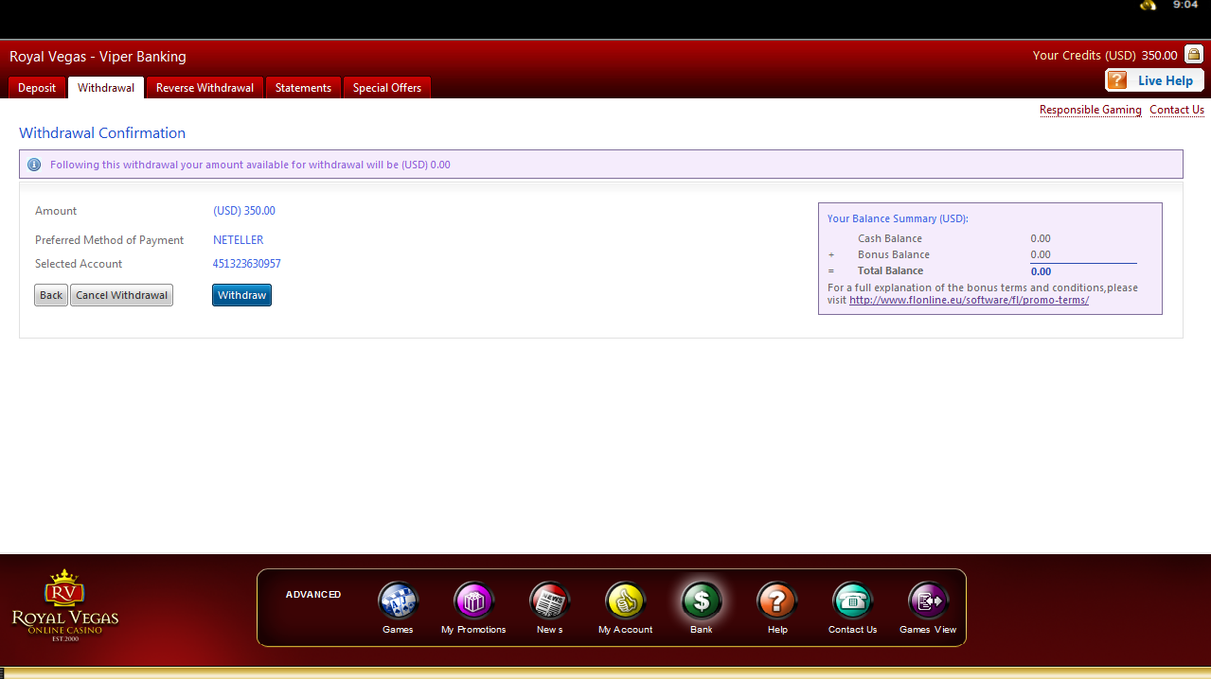Open the Bank dollar icon
Viewport: 1211px width, 679px height.
(702, 601)
